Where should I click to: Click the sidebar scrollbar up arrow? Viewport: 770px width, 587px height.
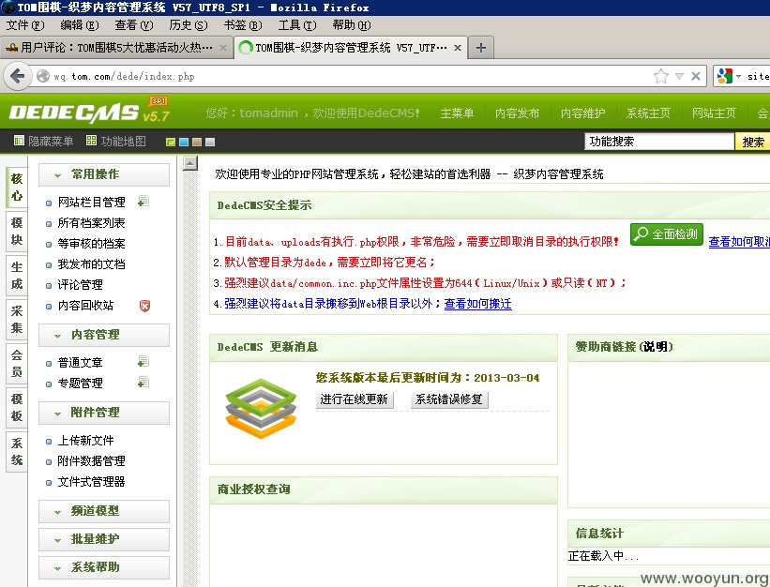pos(190,163)
